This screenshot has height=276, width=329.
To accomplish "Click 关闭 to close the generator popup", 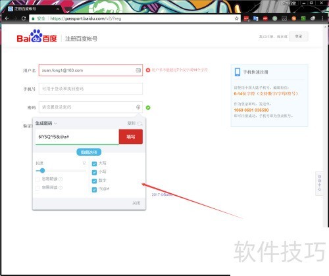I will tap(136, 203).
